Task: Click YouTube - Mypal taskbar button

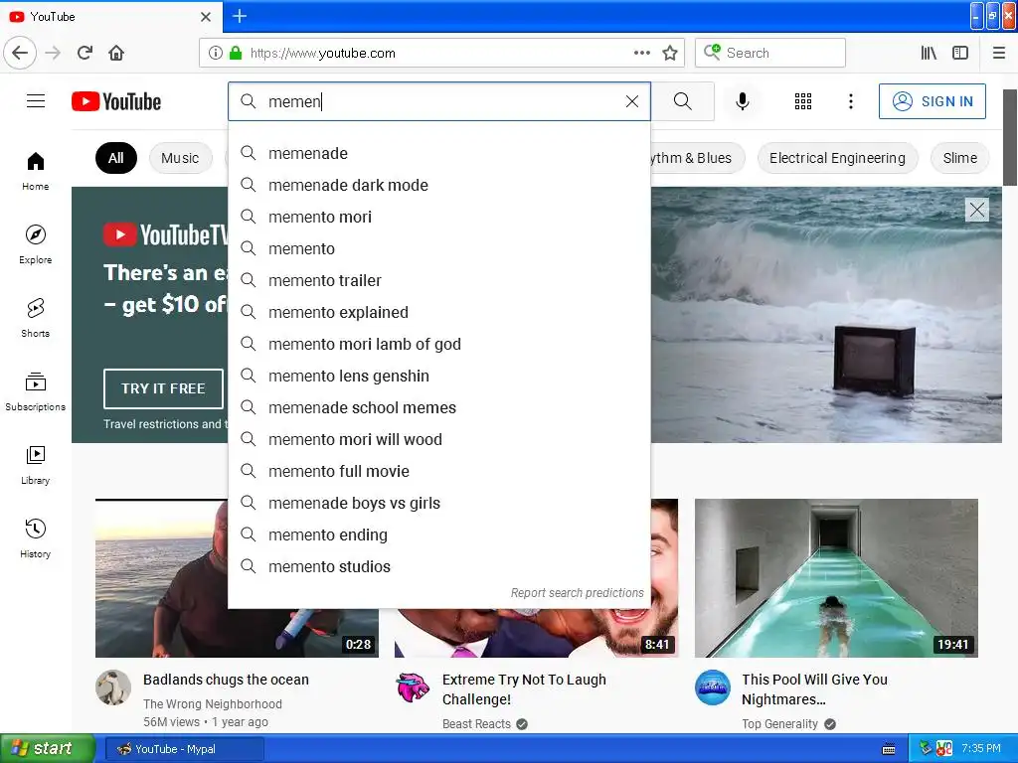Action: (184, 749)
